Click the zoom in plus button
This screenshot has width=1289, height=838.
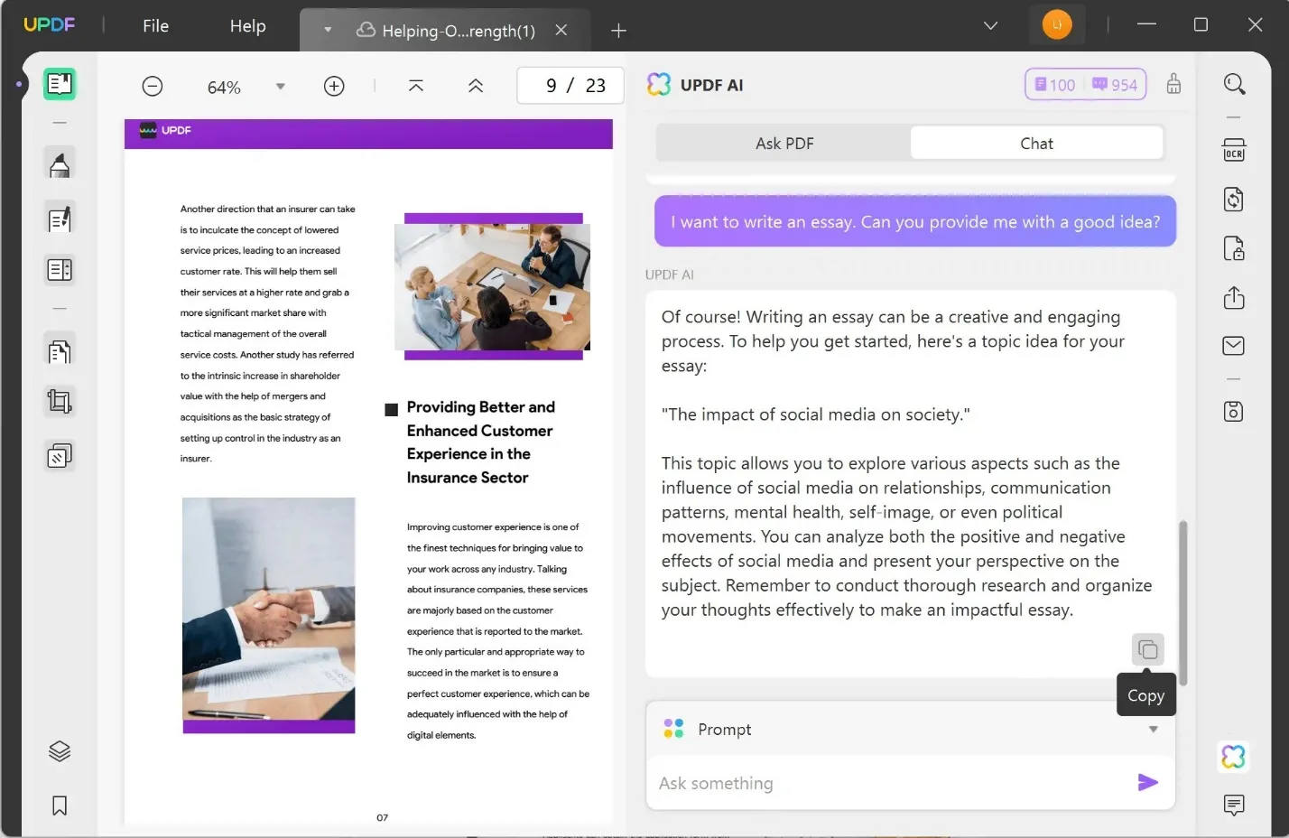tap(334, 86)
